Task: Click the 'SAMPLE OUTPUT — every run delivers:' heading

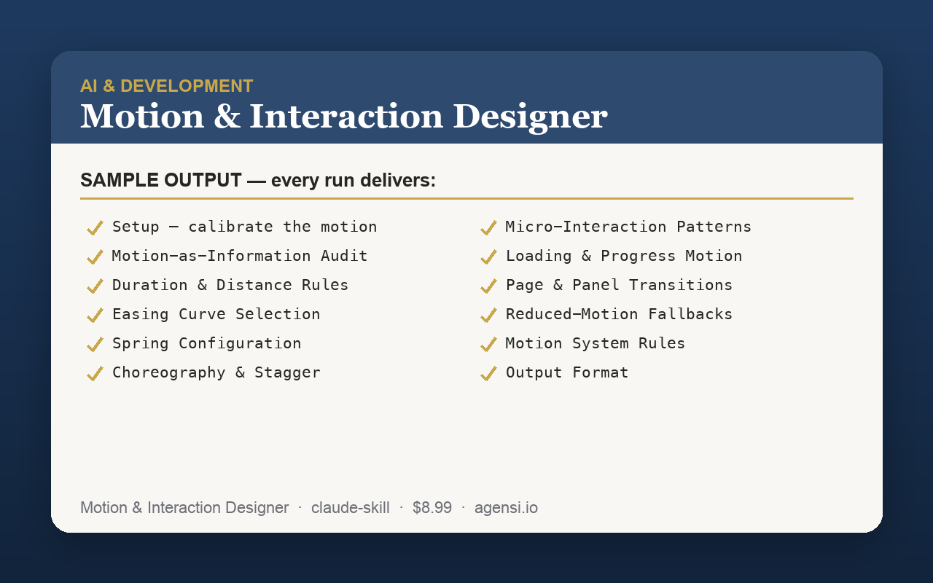Action: 258,180
